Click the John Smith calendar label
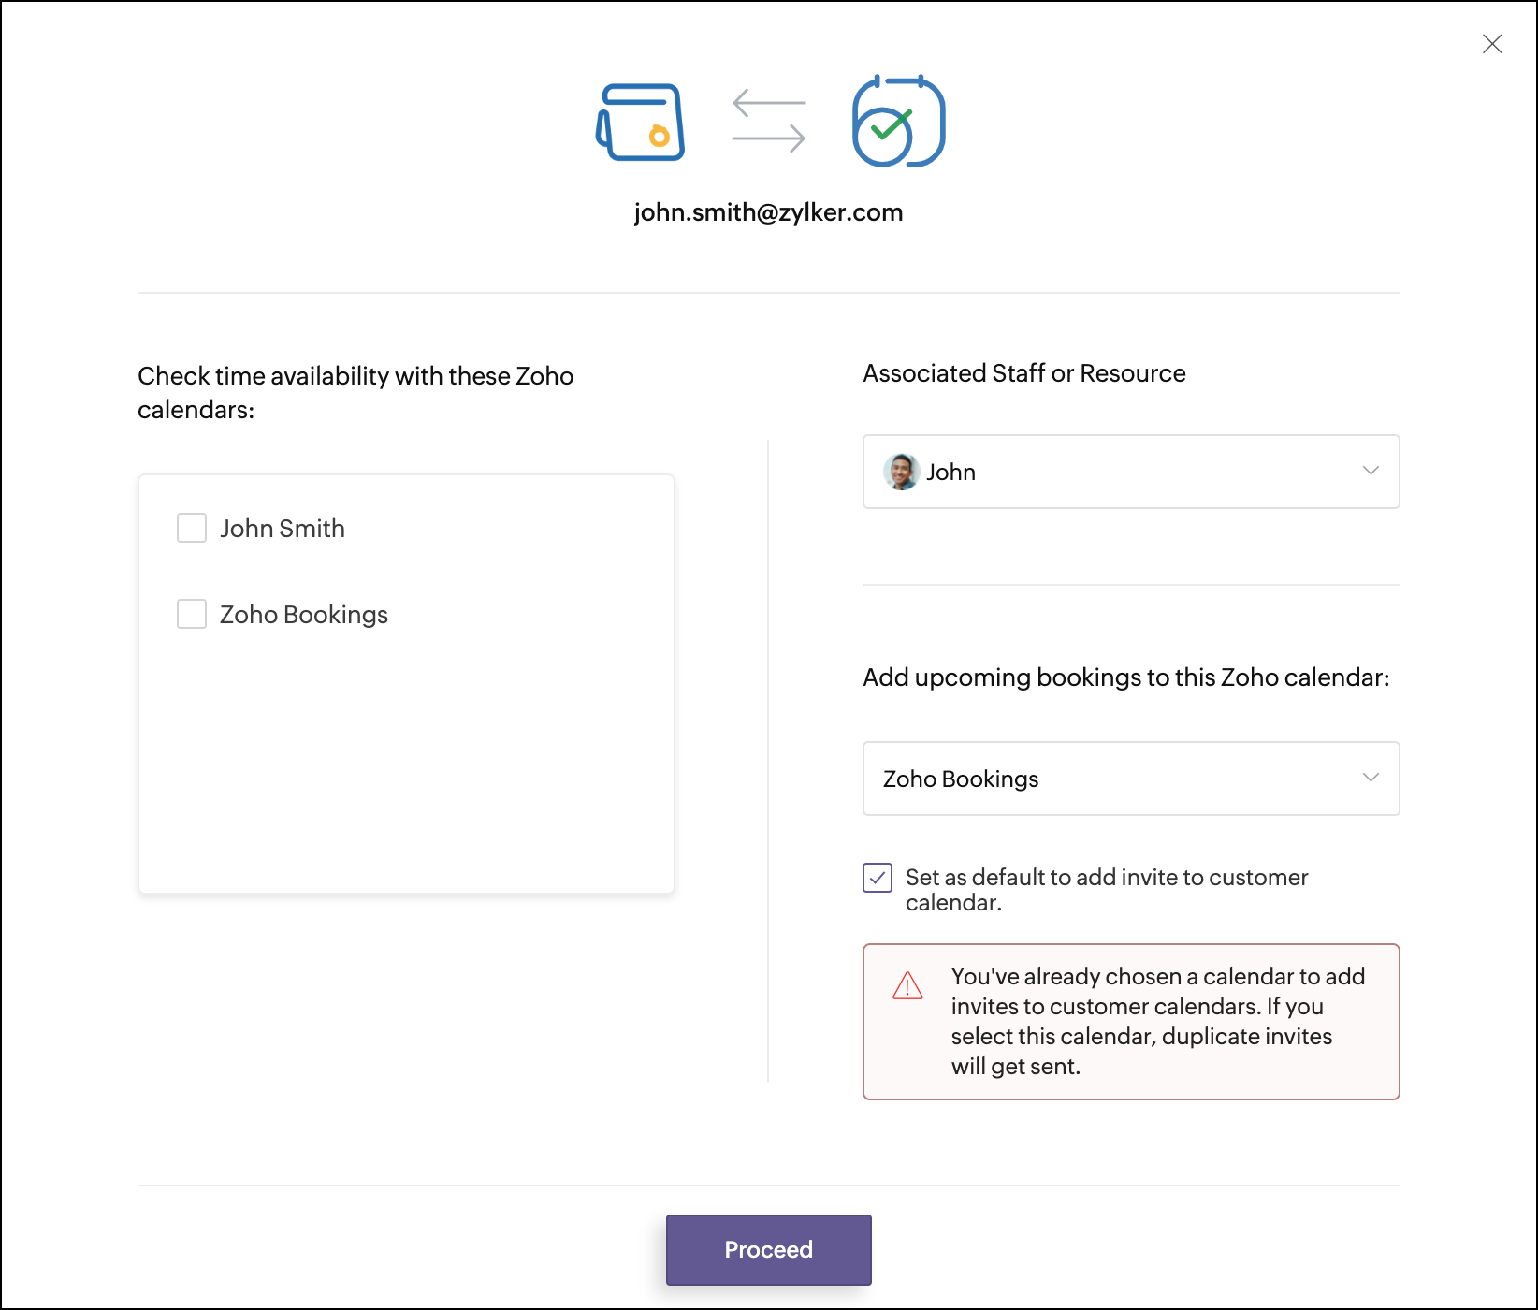This screenshot has width=1538, height=1310. pos(283,529)
